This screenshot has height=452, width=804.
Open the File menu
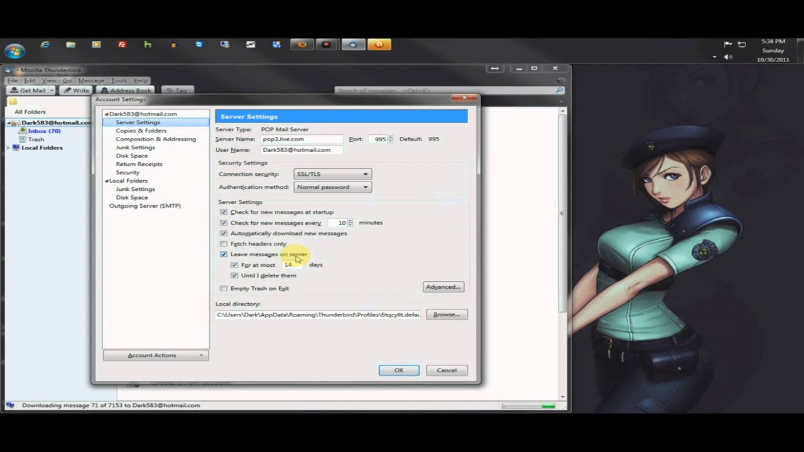(12, 80)
